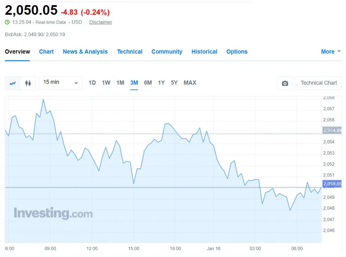Open the Technical Chart button
Image resolution: width=346 pixels, height=257 pixels.
(x=319, y=83)
